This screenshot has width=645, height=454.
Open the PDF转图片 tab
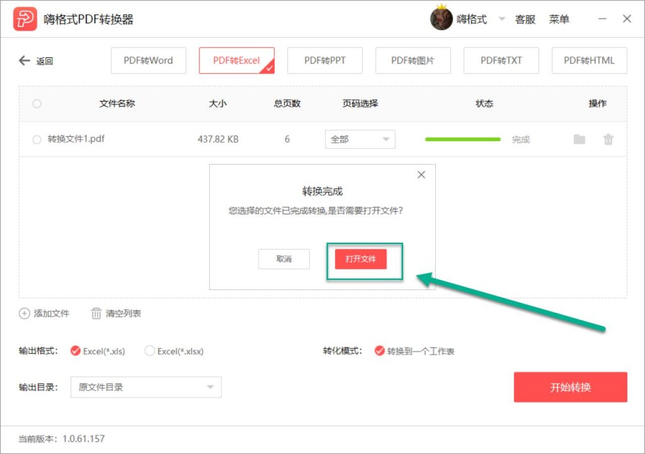pyautogui.click(x=413, y=61)
